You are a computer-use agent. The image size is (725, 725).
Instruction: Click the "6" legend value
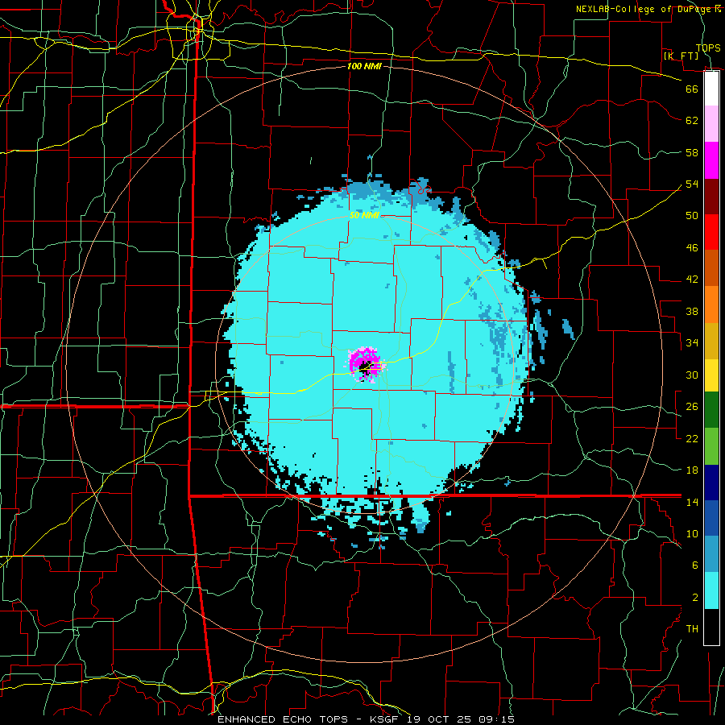[694, 565]
